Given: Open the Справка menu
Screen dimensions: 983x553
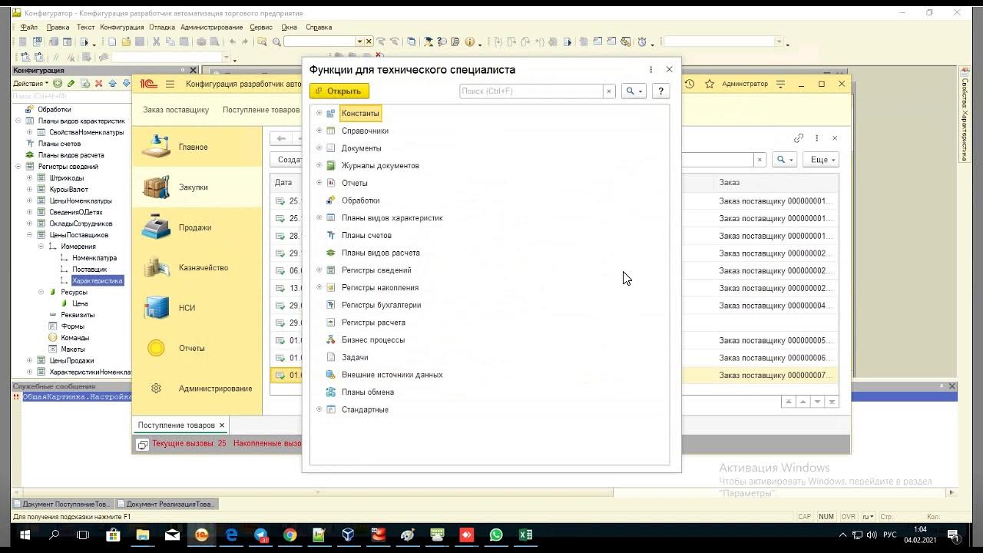Looking at the screenshot, I should pyautogui.click(x=319, y=27).
